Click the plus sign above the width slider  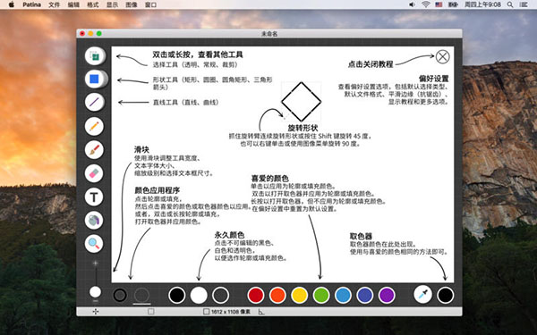tap(96, 263)
